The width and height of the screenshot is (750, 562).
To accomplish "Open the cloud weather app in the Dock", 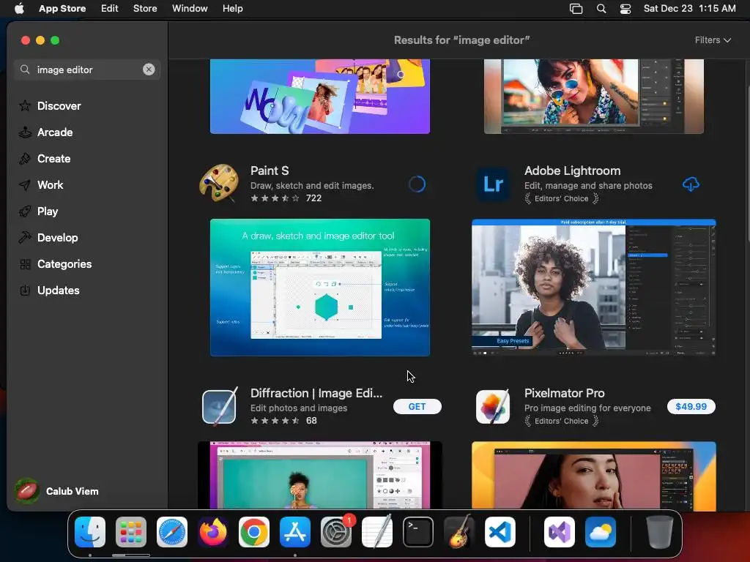I will [601, 532].
